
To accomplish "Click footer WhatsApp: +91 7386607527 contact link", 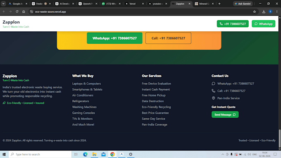I will (x=236, y=84).
